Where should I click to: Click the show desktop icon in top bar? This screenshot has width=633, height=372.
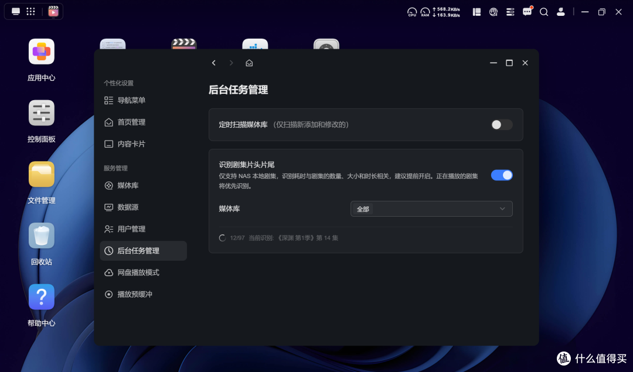tap(16, 11)
